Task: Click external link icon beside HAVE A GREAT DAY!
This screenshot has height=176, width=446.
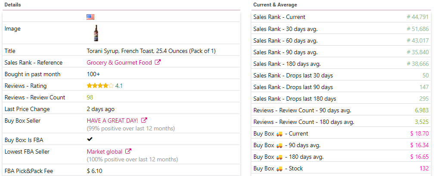Action: tap(144, 120)
